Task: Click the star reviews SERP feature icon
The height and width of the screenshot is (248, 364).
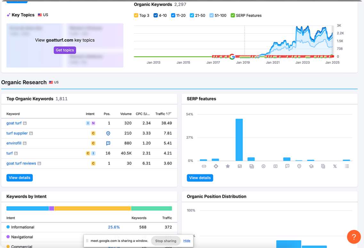Action: (228, 166)
